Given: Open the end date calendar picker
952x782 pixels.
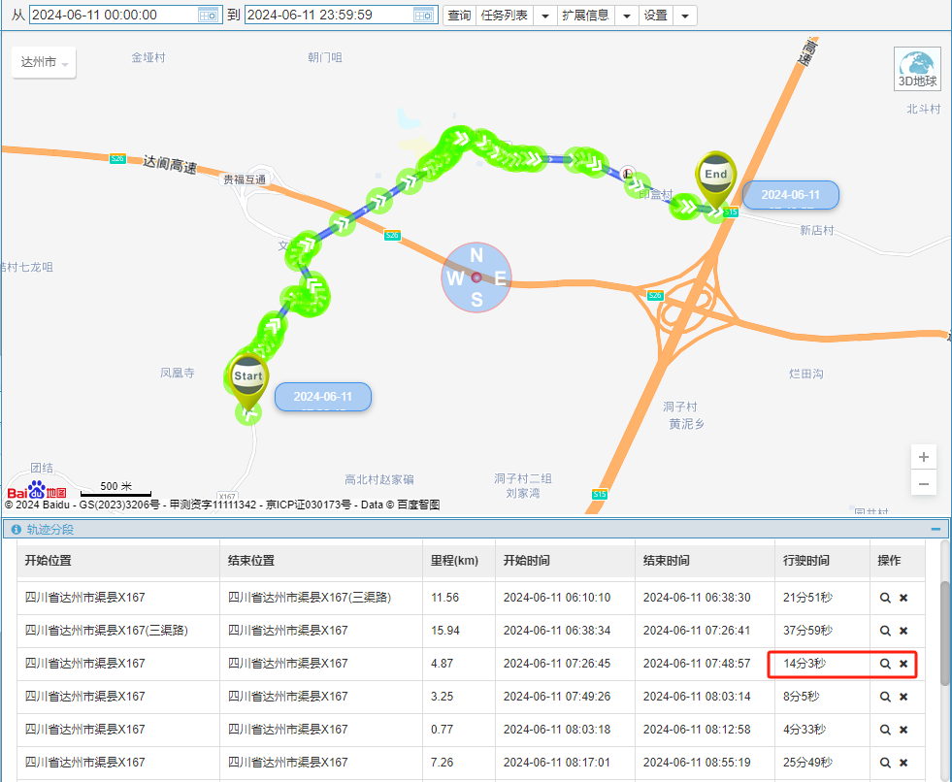Looking at the screenshot, I should click(x=423, y=16).
